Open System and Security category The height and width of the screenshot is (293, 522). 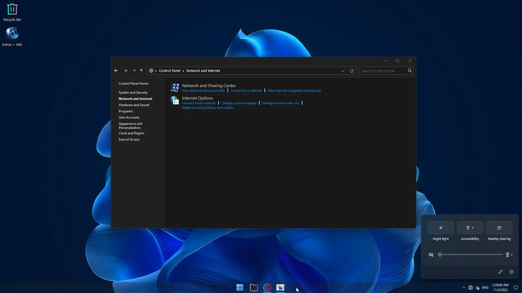point(133,93)
